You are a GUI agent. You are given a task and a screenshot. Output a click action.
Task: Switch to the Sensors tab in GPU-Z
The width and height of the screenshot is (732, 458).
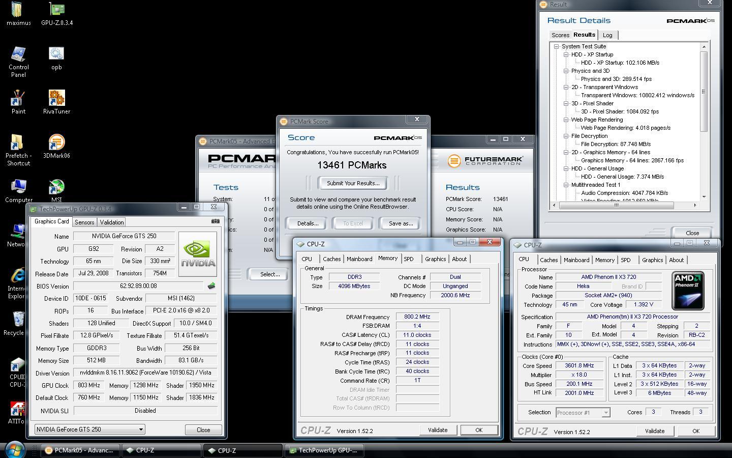tap(84, 222)
